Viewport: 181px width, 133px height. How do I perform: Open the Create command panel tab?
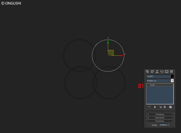tap(147, 71)
